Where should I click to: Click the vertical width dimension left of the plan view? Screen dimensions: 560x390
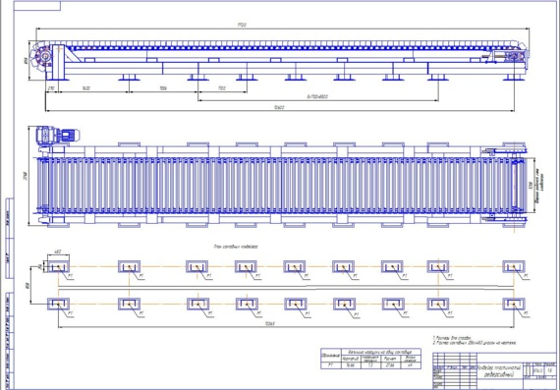[29, 176]
